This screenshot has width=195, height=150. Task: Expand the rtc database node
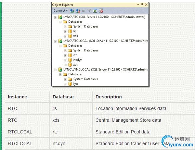click(x=65, y=56)
